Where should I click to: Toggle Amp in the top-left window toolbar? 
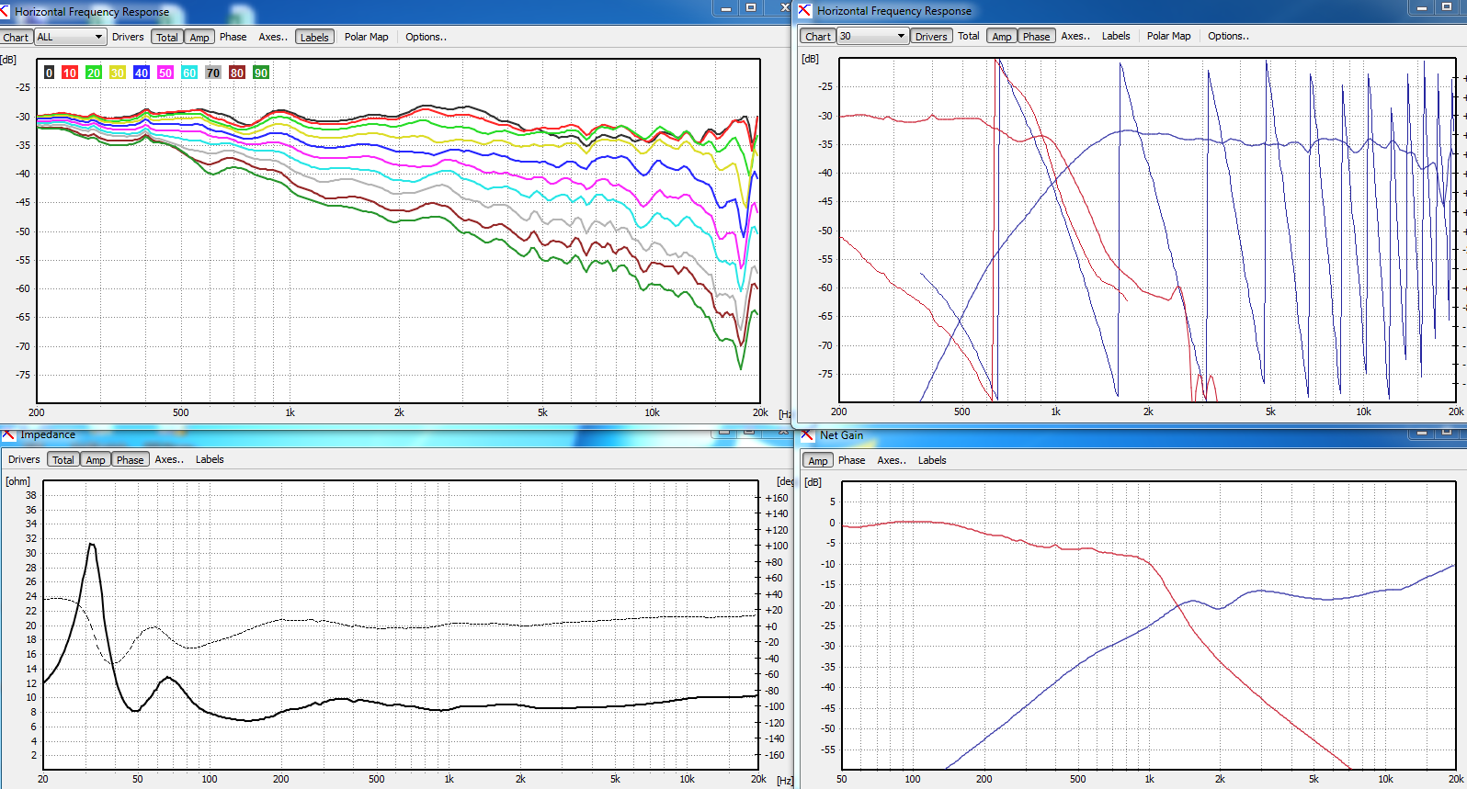pos(199,37)
